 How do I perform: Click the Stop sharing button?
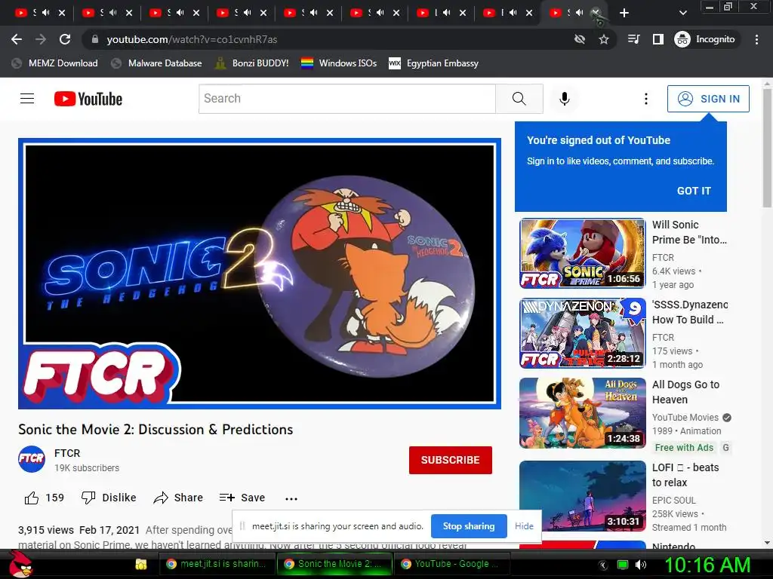(x=468, y=525)
